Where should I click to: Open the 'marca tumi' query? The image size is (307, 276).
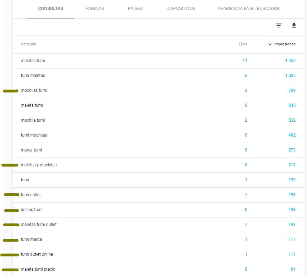(31, 150)
